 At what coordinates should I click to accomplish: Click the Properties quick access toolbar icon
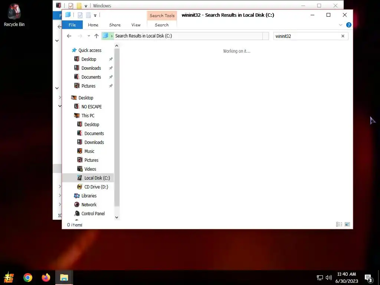click(x=80, y=15)
